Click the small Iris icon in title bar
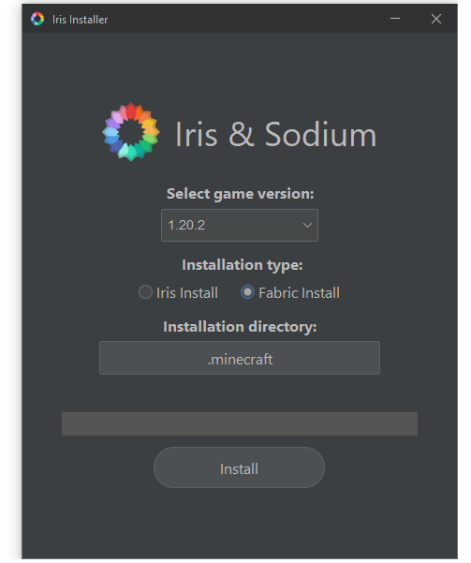The width and height of the screenshot is (471, 563). (x=37, y=19)
